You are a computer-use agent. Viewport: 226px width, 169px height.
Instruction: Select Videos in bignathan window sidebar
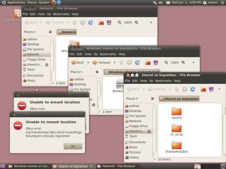click(138, 157)
